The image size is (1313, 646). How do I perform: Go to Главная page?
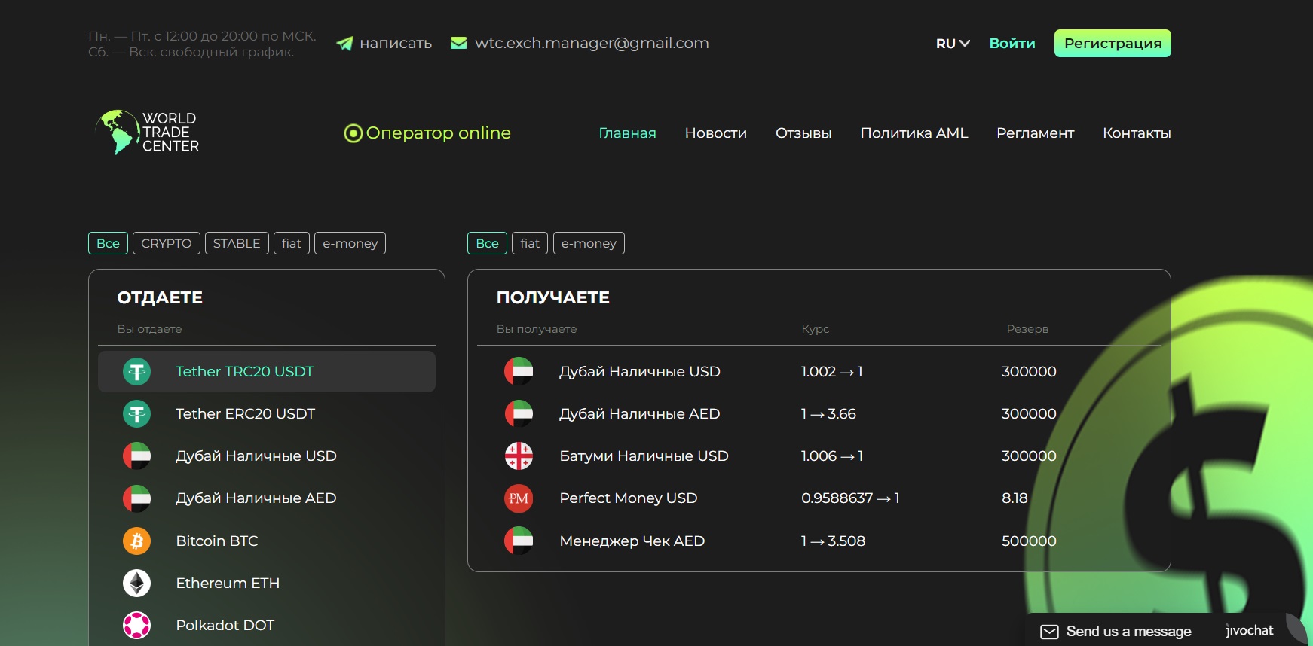627,133
